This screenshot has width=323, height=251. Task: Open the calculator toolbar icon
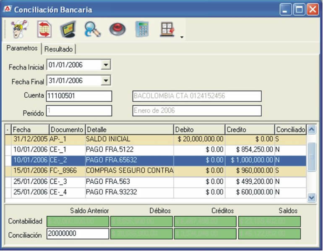[x=142, y=29]
